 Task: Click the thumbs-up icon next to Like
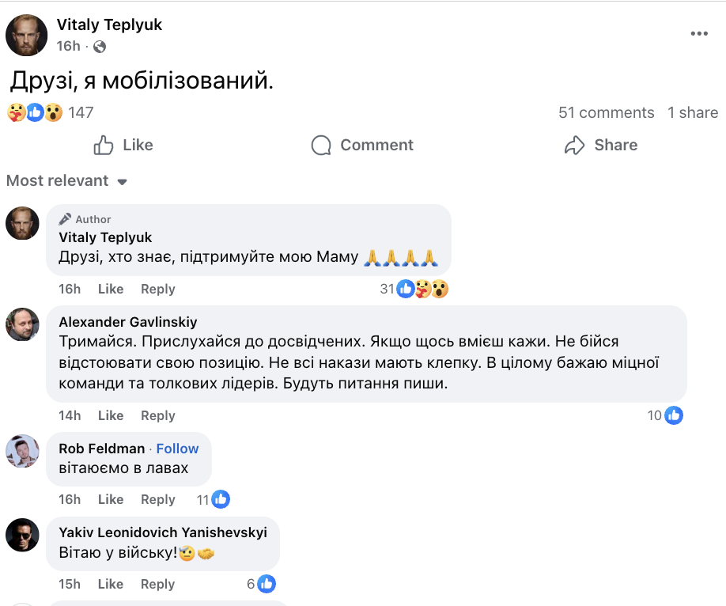click(x=103, y=145)
